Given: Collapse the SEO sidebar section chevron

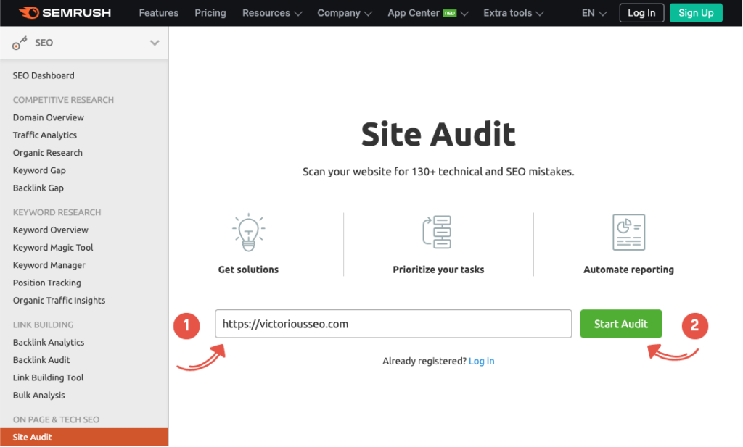Looking at the screenshot, I should coord(155,43).
